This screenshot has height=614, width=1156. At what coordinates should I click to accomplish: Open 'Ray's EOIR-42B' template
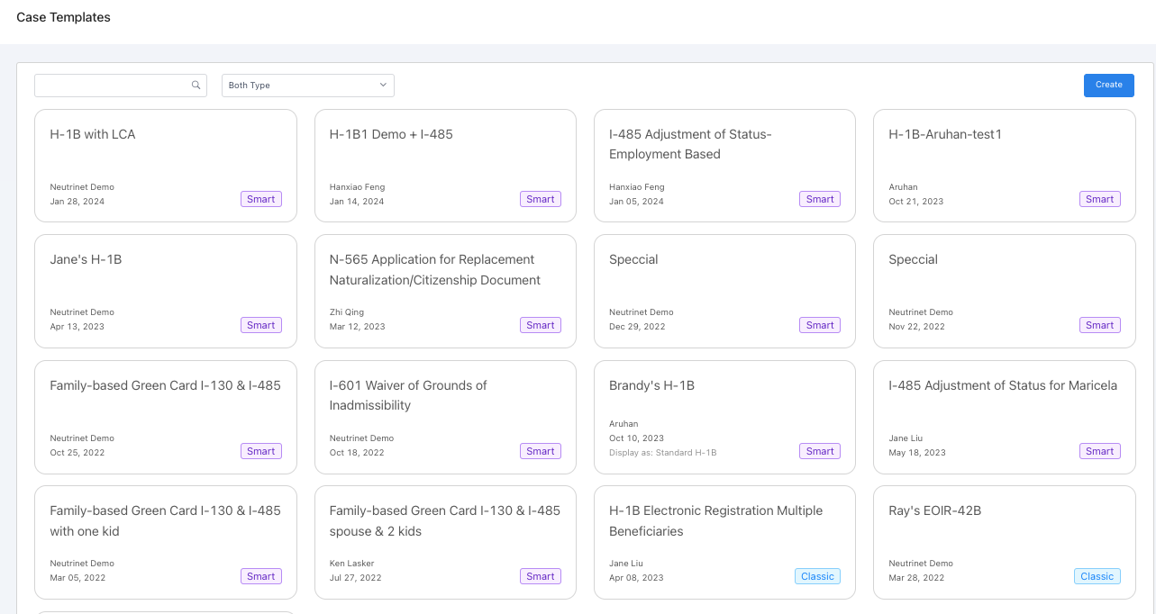tap(1004, 540)
